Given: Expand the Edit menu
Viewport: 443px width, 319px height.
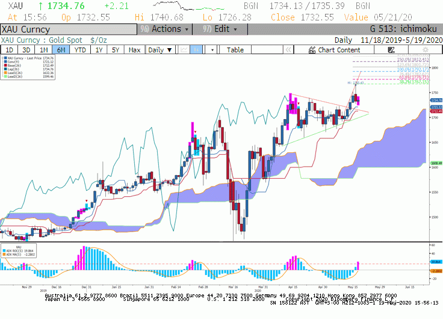Looking at the screenshot, I should (x=220, y=29).
